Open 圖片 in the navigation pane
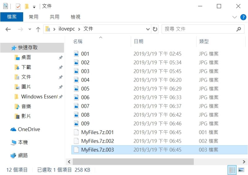The height and width of the screenshot is (175, 248). pyautogui.click(x=26, y=87)
